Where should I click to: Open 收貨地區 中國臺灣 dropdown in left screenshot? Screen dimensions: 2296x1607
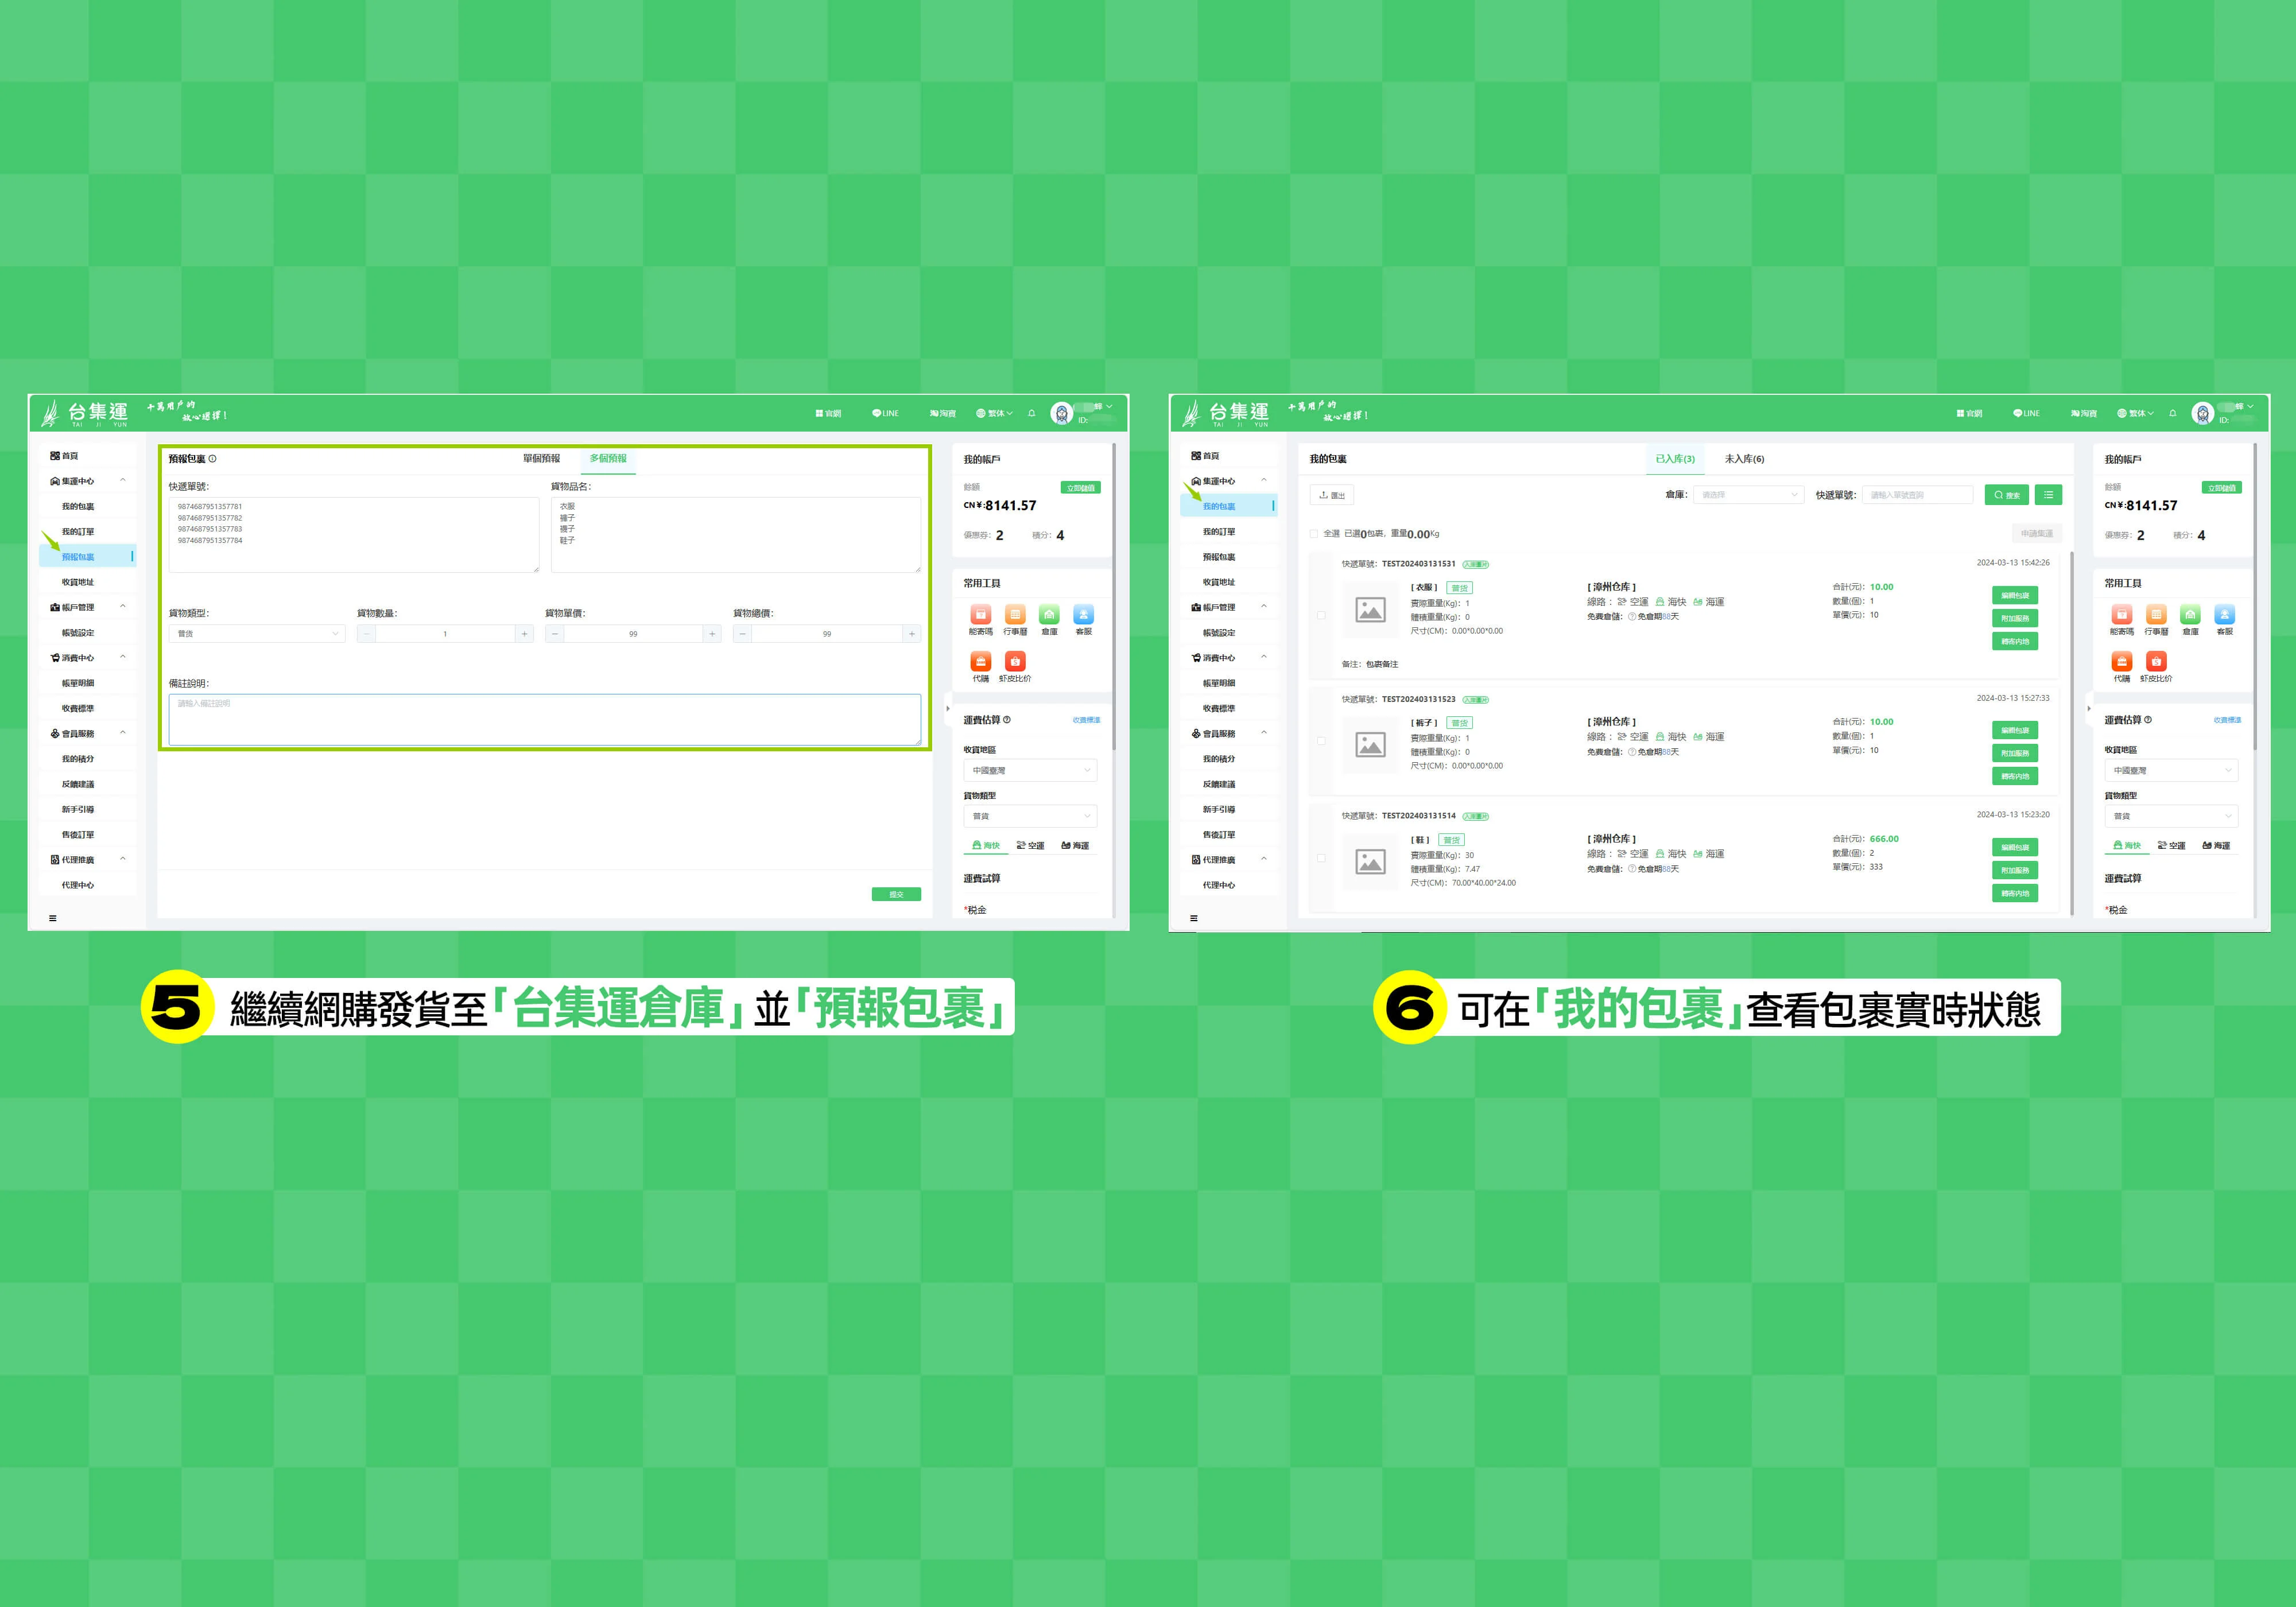1030,771
